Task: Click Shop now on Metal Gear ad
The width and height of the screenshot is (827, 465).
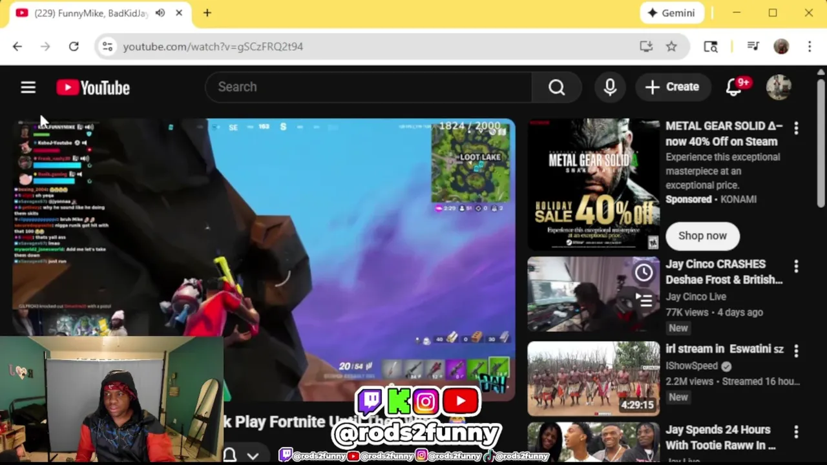Action: tap(702, 236)
